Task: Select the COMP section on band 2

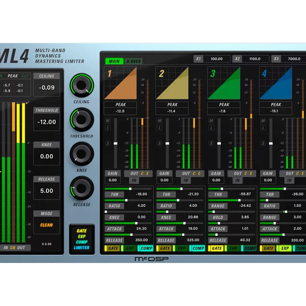Action: tap(197, 249)
